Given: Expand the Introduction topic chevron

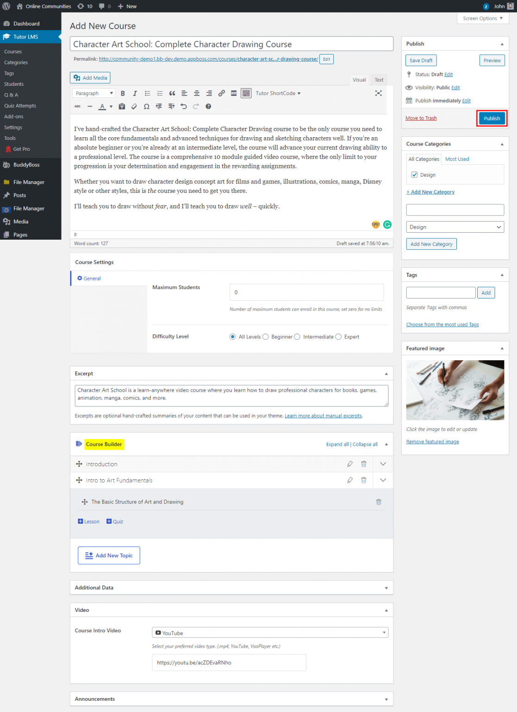Looking at the screenshot, I should [x=383, y=464].
